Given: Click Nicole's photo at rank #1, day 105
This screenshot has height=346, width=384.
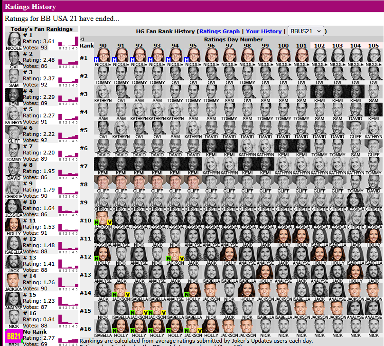Looking at the screenshot, I should (374, 55).
